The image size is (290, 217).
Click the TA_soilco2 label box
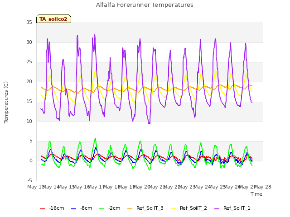(x=53, y=19)
